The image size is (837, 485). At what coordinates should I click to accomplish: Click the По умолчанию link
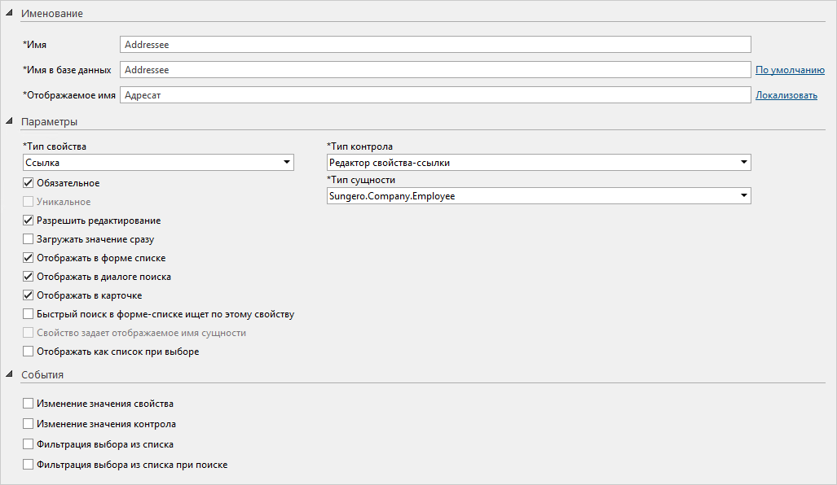tap(790, 70)
